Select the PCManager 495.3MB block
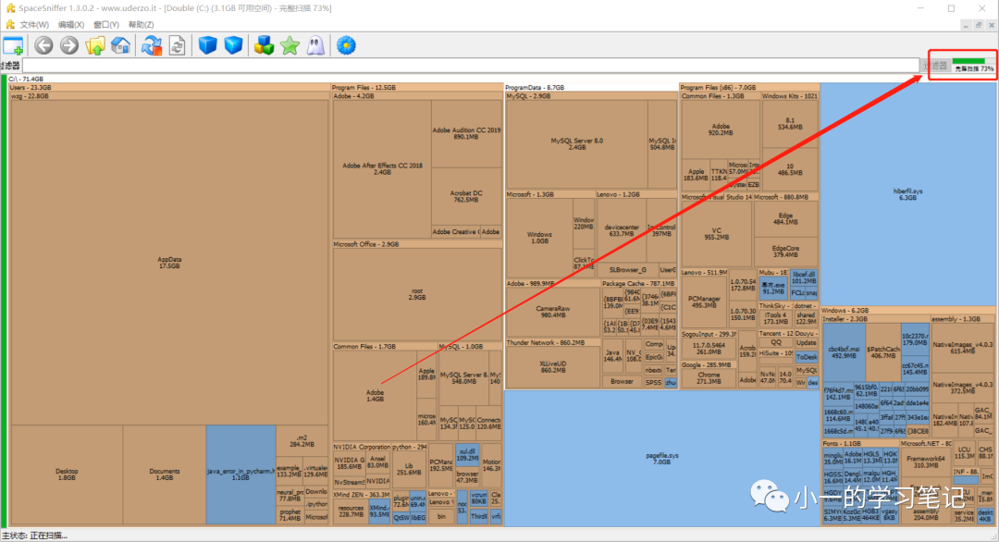The image size is (999, 542). [704, 302]
